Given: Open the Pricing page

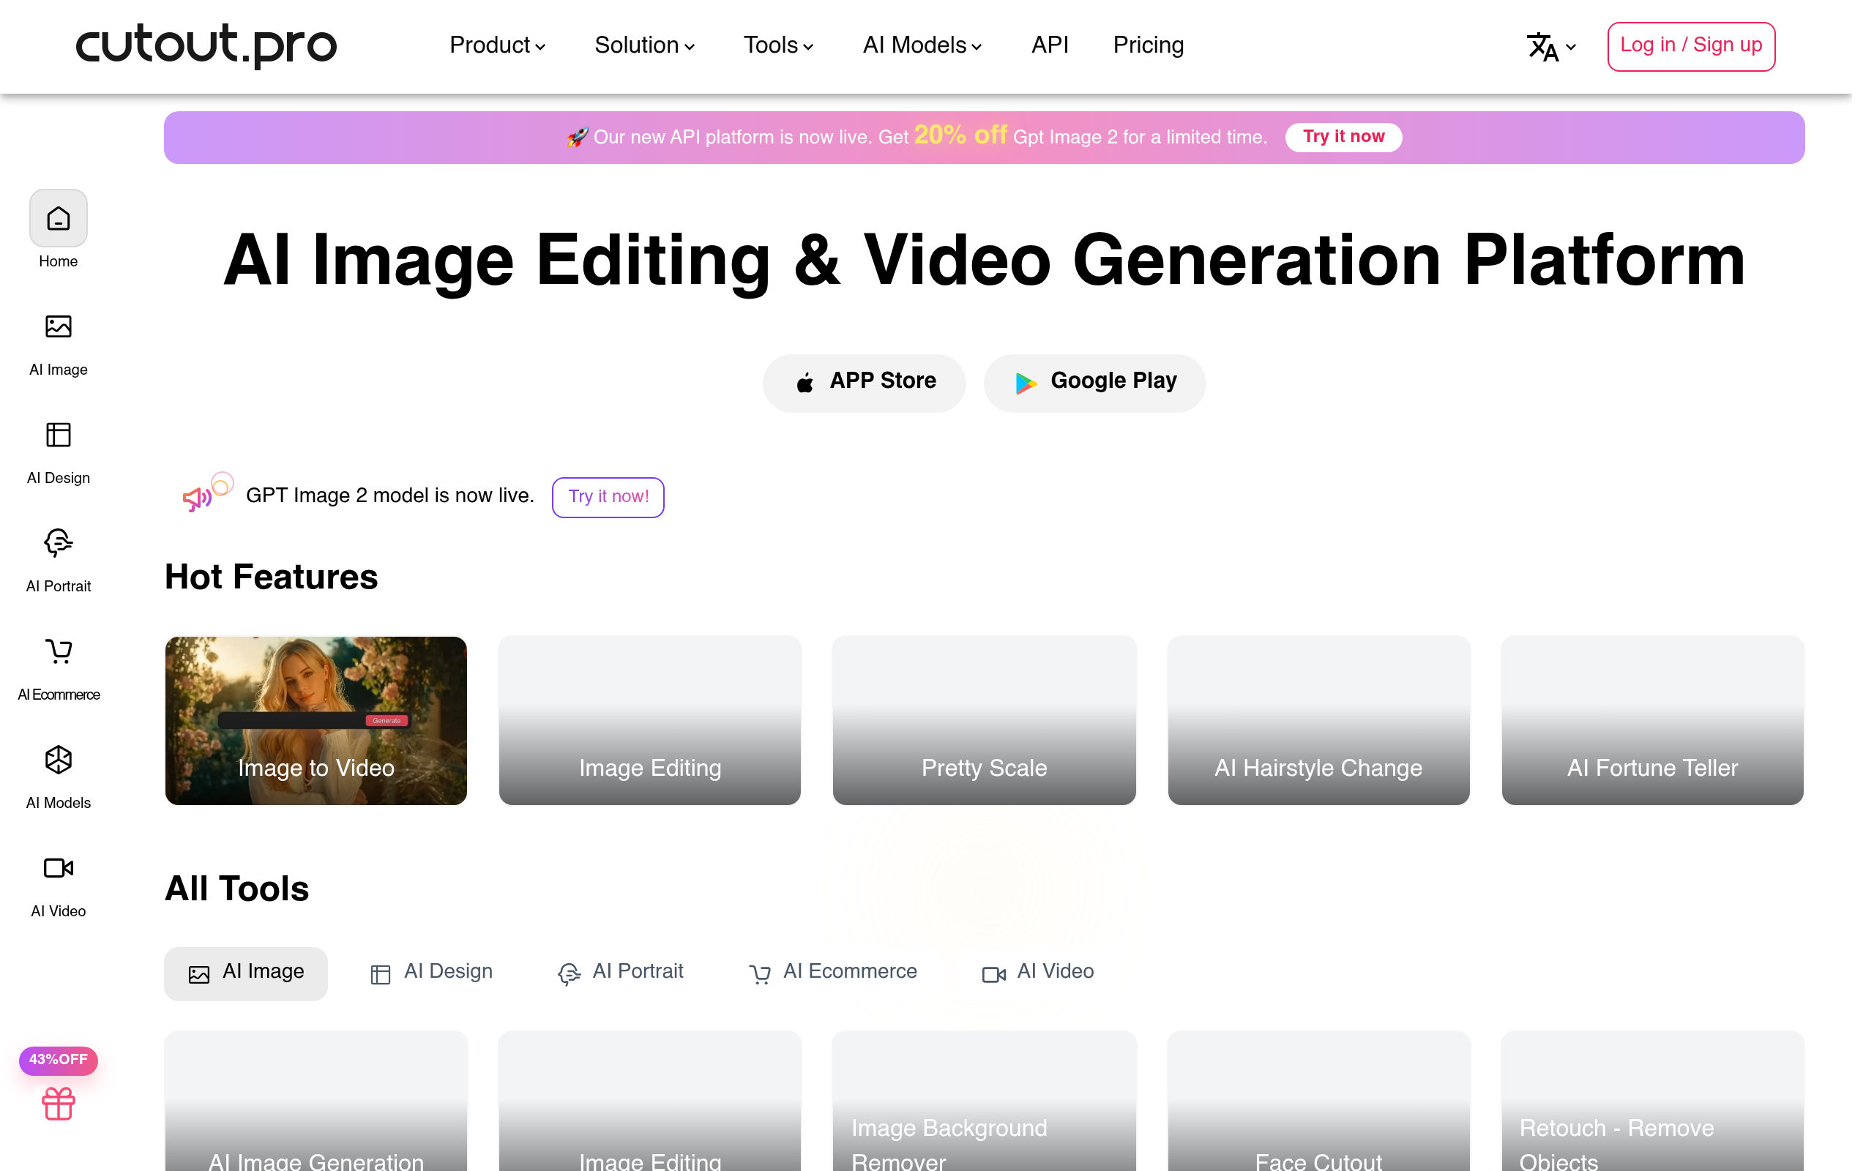Looking at the screenshot, I should click(1148, 45).
